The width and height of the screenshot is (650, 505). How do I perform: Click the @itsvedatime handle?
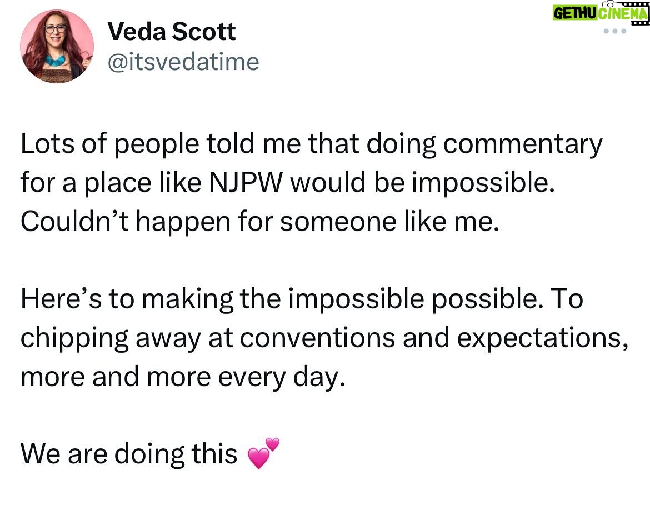183,62
